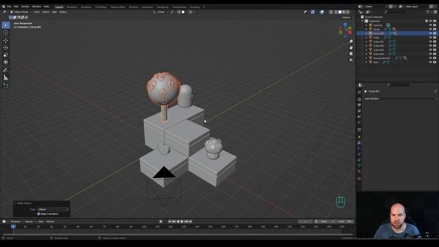Viewport: 439px width, 247px height.
Task: Open the Type dropdown in Make Parent panel
Action: point(54,209)
